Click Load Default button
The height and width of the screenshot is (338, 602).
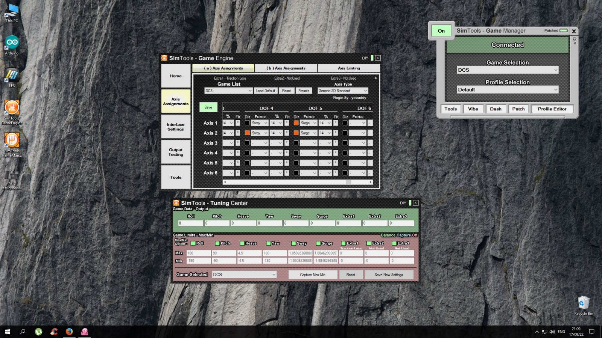pos(266,91)
